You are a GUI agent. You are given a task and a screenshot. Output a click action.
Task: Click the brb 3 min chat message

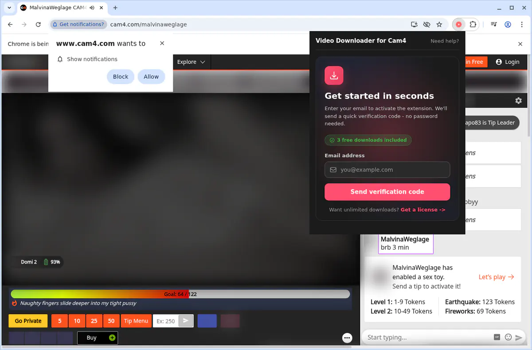[x=406, y=243]
